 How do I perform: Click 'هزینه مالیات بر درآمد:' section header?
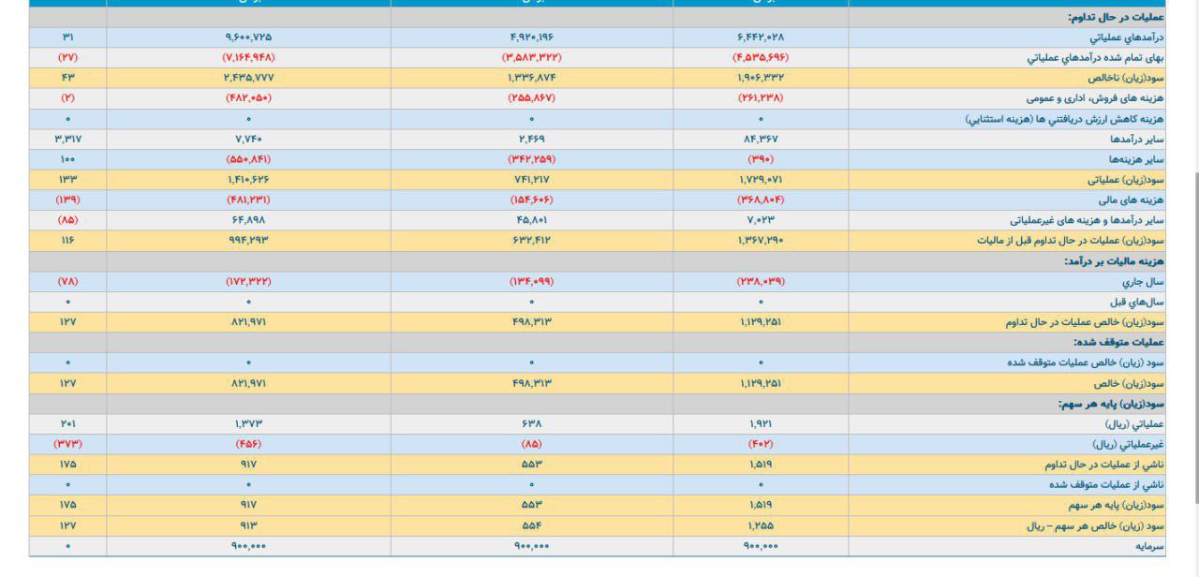(1113, 261)
